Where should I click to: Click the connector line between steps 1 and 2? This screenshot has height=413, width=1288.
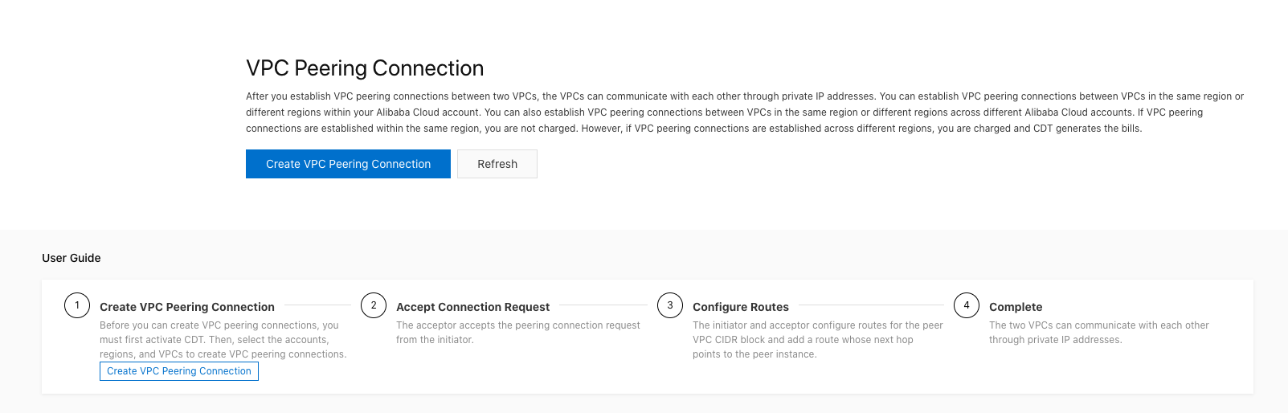tap(317, 305)
